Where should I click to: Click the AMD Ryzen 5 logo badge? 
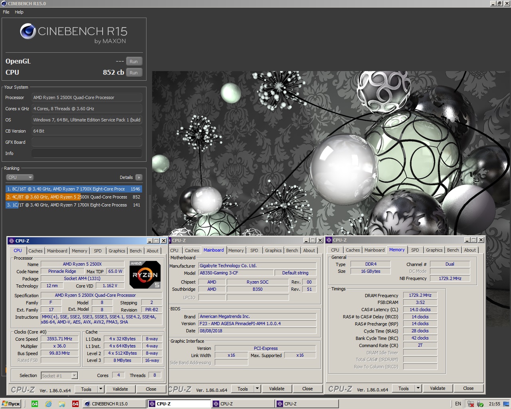[x=145, y=274]
